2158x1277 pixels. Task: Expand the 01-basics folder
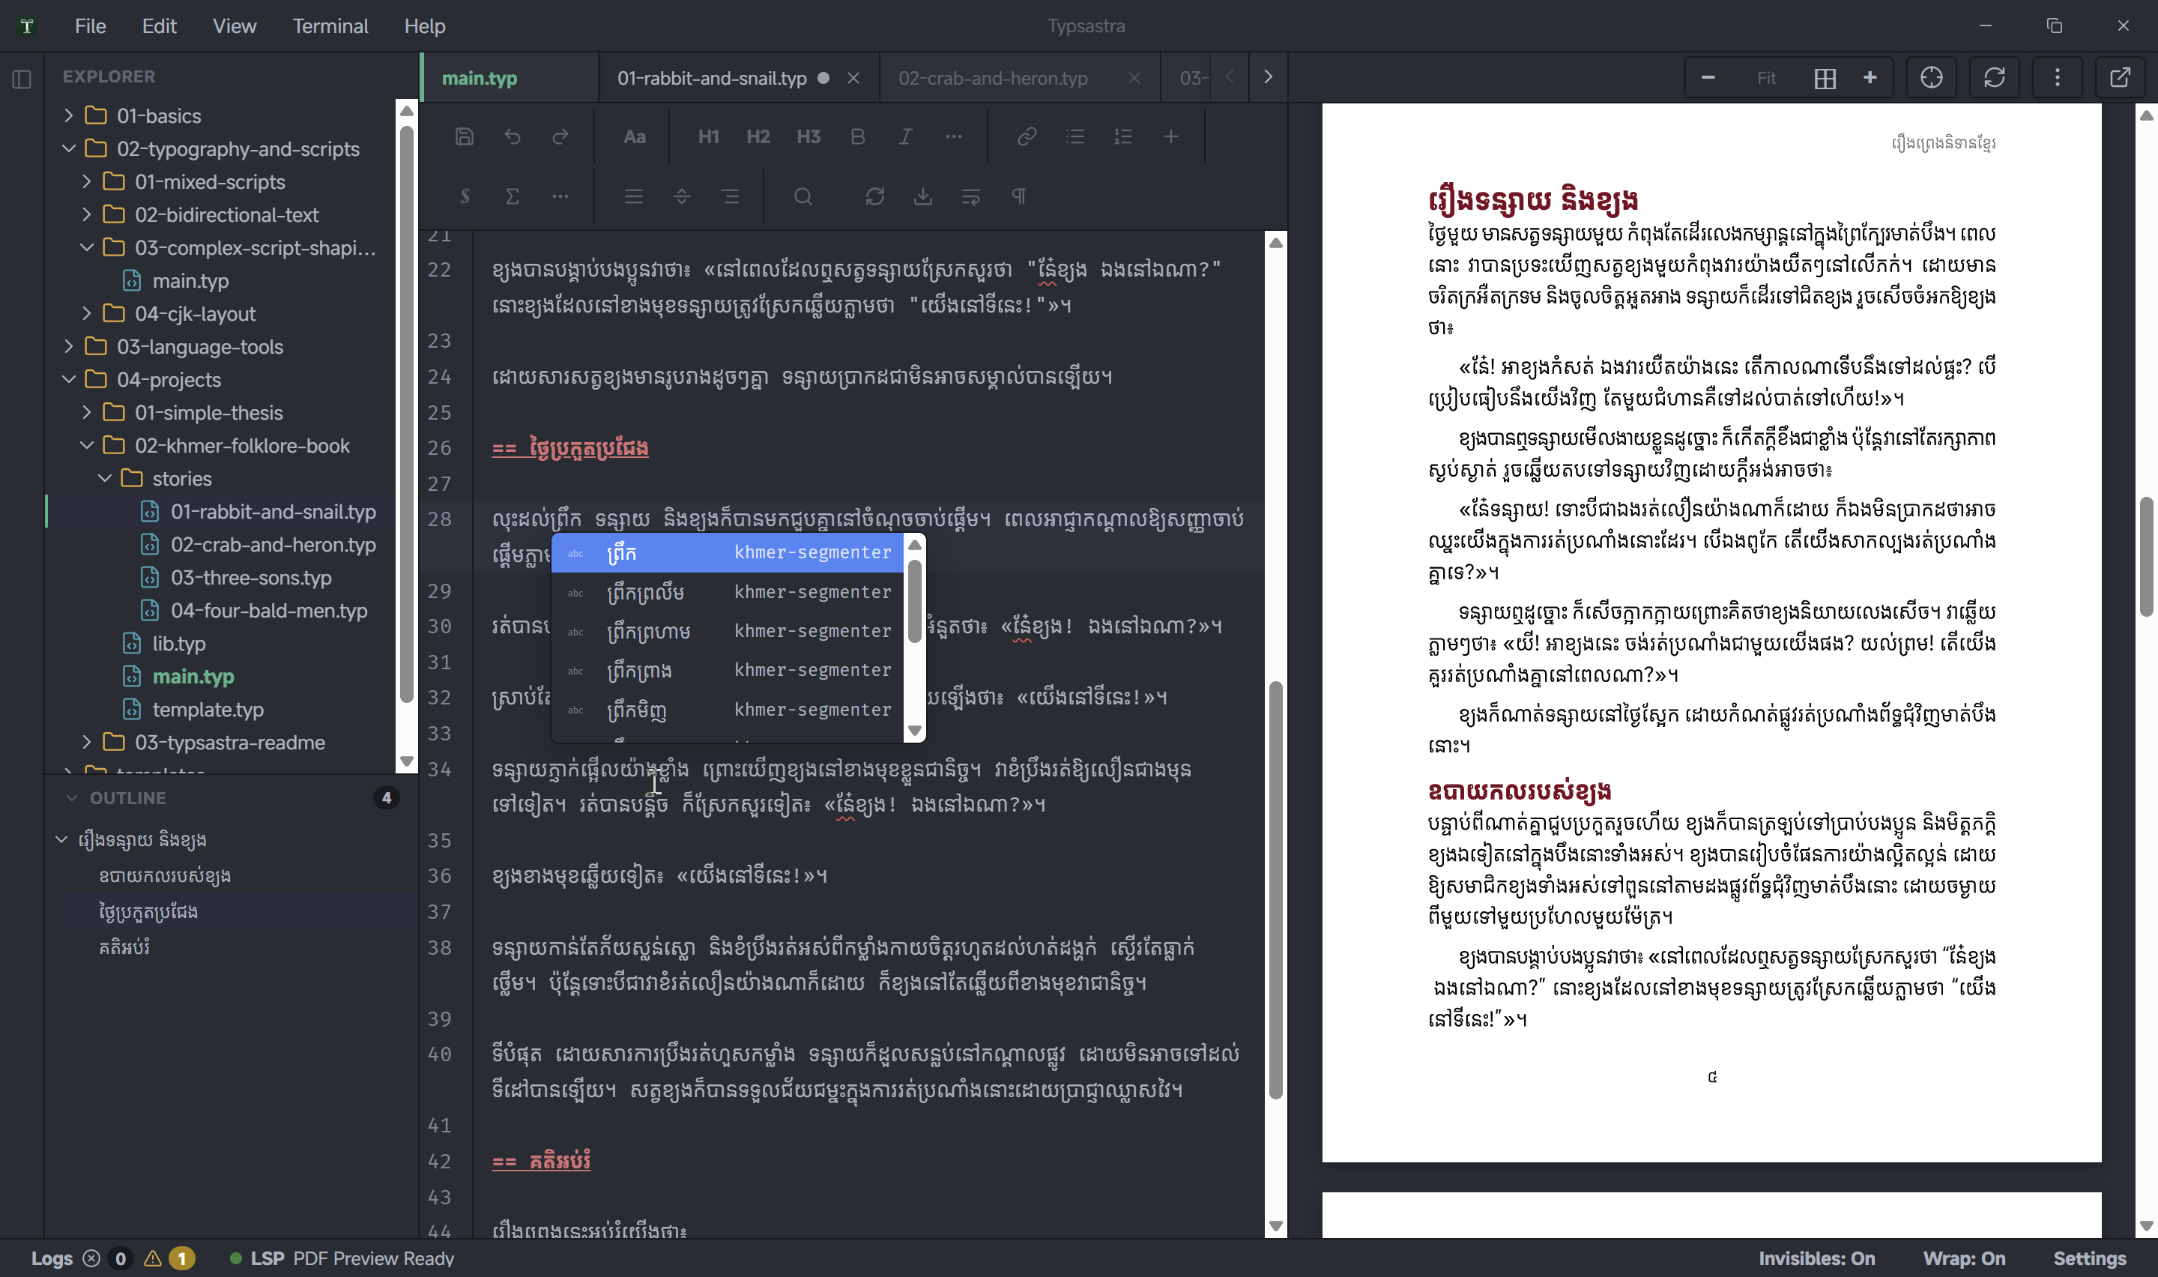tap(69, 115)
